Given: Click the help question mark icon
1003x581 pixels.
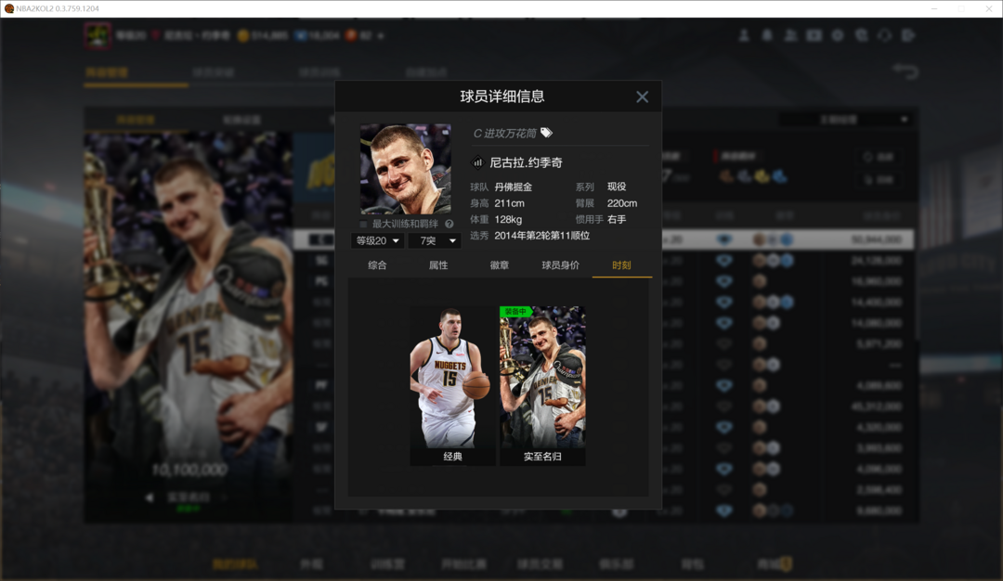Looking at the screenshot, I should [449, 224].
